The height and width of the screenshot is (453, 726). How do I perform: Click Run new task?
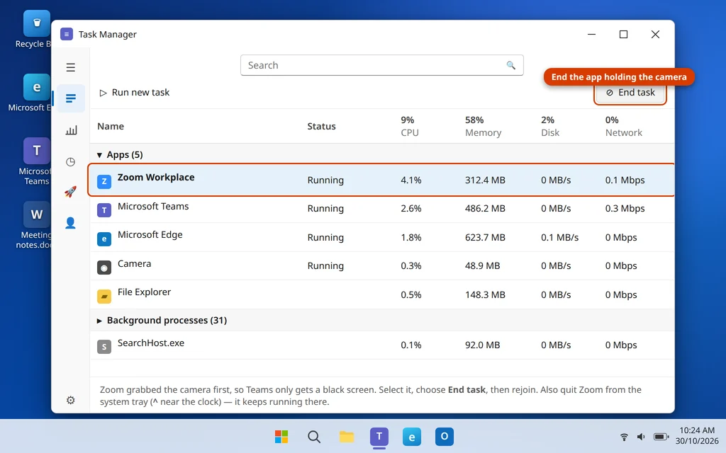point(134,93)
